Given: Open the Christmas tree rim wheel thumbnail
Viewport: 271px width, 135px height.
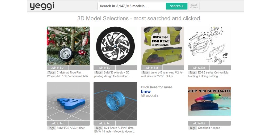Looking at the screenshot, I should point(68,46).
